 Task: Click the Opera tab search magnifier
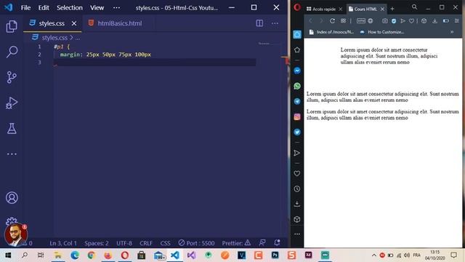pyautogui.click(x=415, y=7)
